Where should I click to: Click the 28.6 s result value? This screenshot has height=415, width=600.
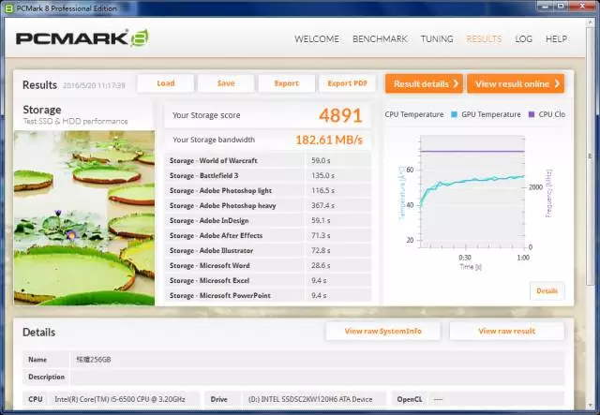(321, 265)
